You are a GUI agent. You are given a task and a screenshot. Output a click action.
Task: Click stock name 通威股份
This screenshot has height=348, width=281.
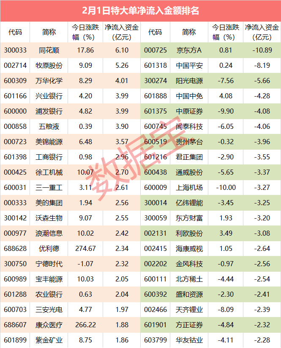[x=189, y=172]
